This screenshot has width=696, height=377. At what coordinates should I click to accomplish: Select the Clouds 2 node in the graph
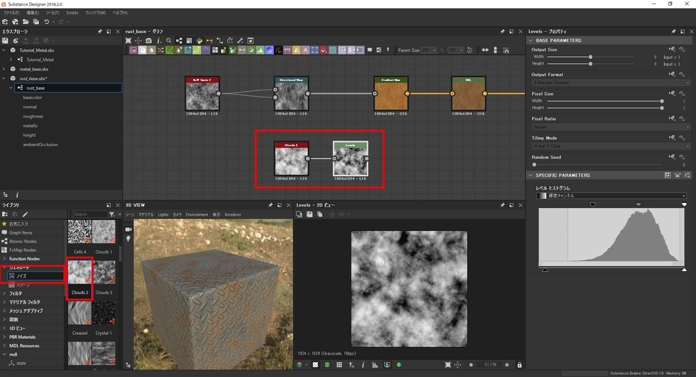pos(292,161)
